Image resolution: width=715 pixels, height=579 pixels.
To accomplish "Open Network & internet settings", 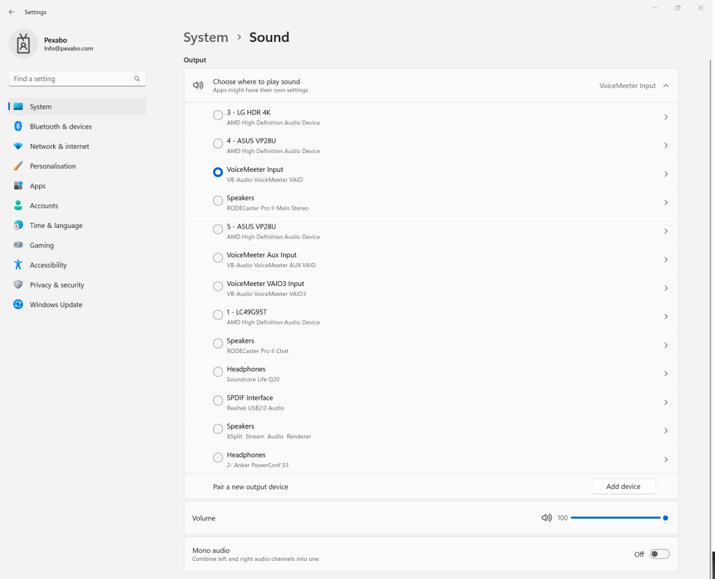I will 77,146.
